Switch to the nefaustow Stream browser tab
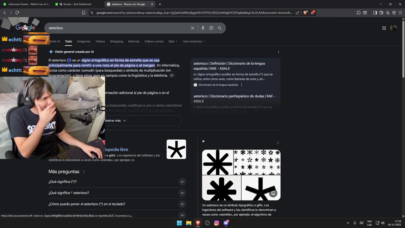This screenshot has height=228, width=405. point(26,4)
